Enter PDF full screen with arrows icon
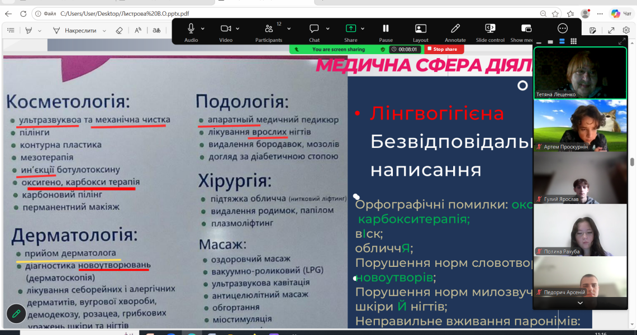Viewport: 637px width, 335px height. tap(611, 31)
